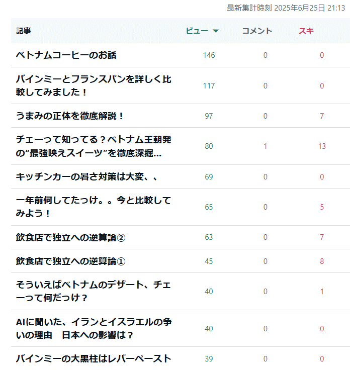Sort articles by スキ column
350x370 pixels.
coord(306,31)
